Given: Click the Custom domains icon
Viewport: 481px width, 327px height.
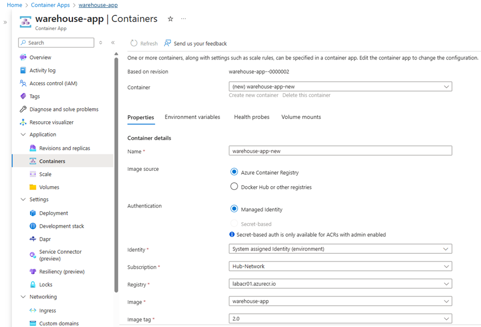Looking at the screenshot, I should (33, 323).
